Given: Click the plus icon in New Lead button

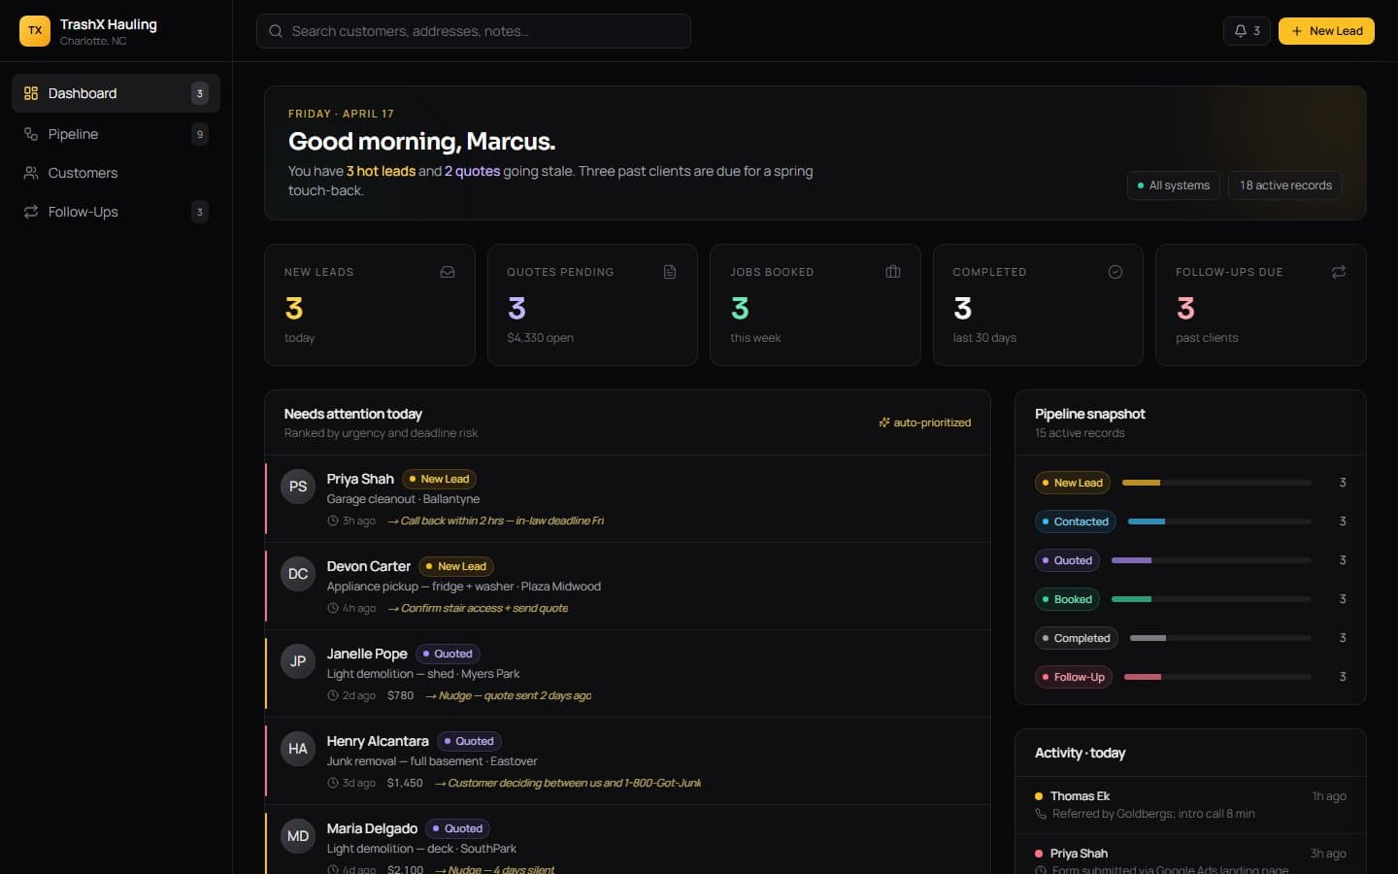Looking at the screenshot, I should point(1297,31).
